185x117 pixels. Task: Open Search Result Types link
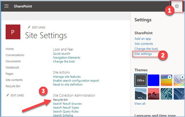66,108
